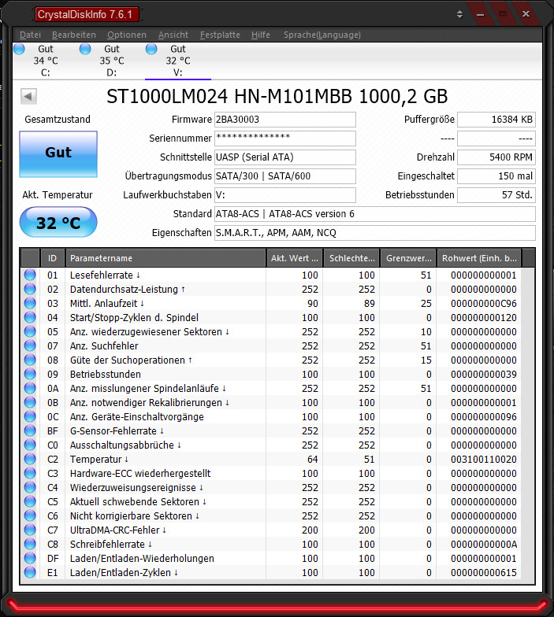Click the Betriebsstunden 57 Std. field
The image size is (554, 617).
tap(496, 195)
